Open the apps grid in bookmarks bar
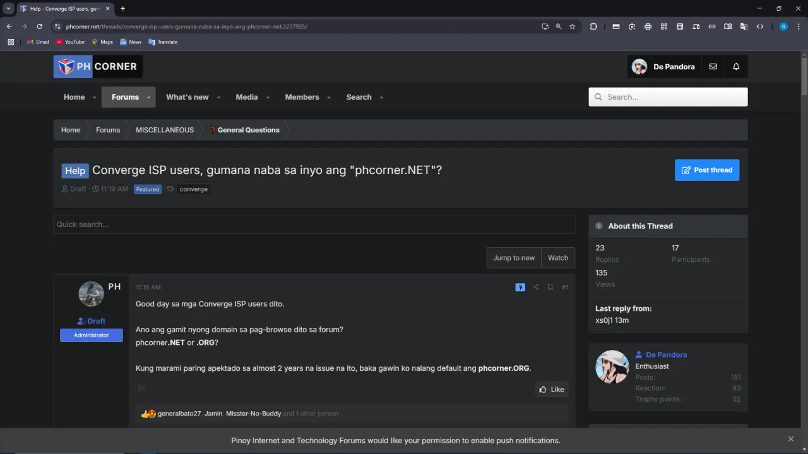This screenshot has width=808, height=454. coord(11,42)
